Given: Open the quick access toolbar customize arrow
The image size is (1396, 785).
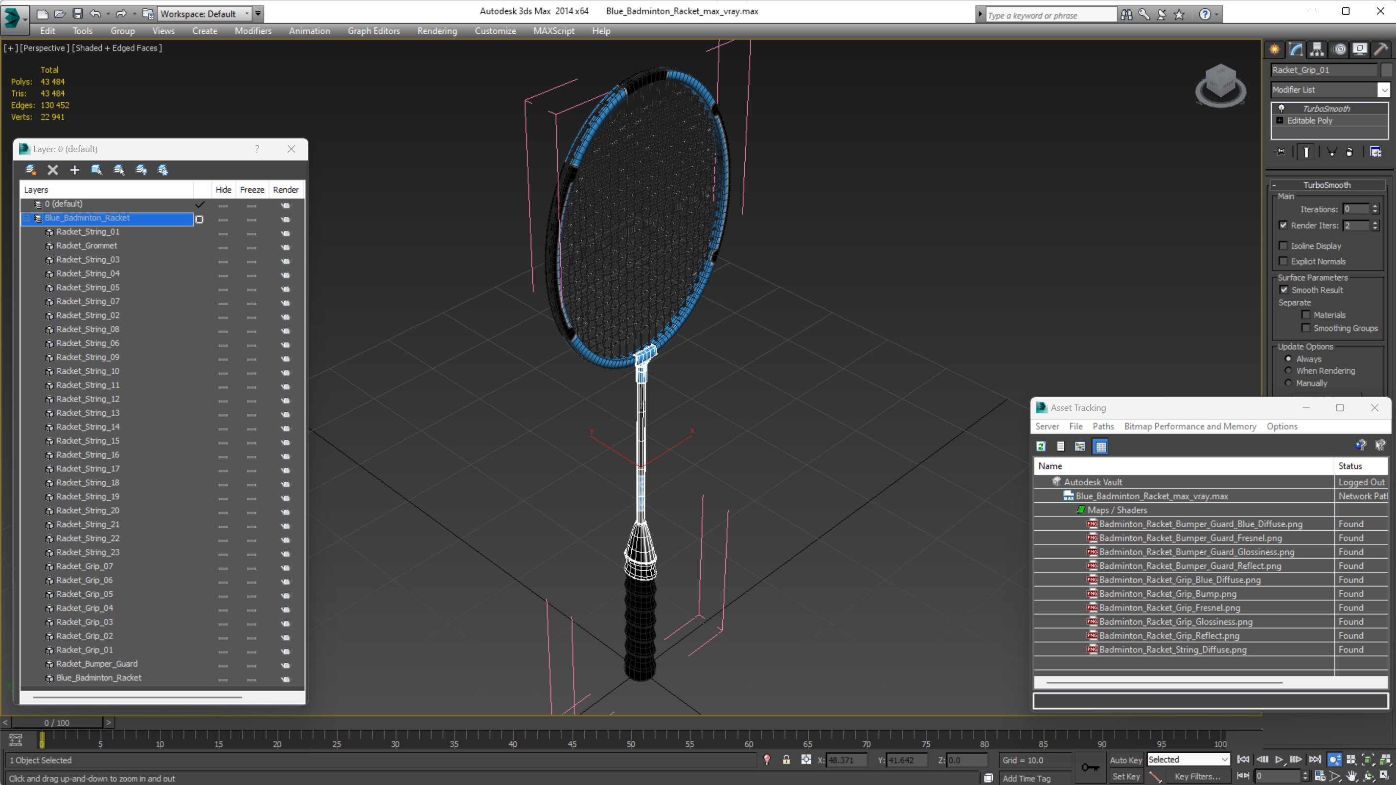Looking at the screenshot, I should pos(258,14).
